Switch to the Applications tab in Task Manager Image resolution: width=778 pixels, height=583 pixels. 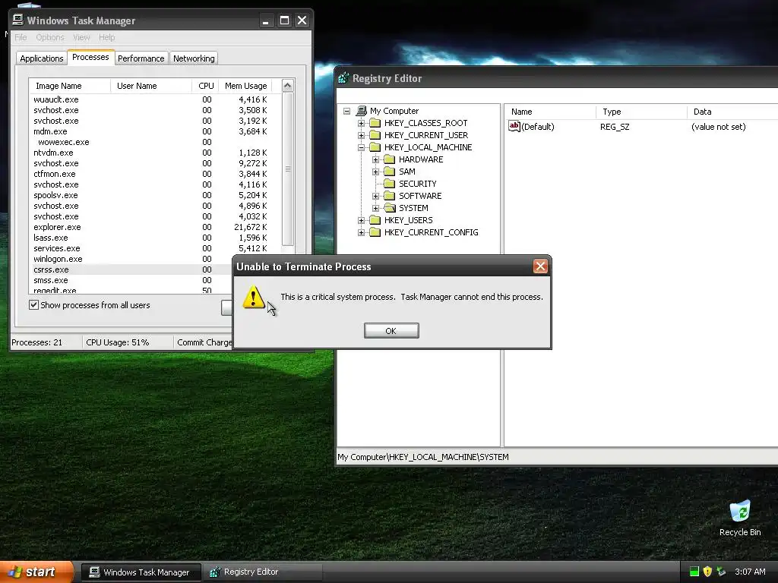click(42, 58)
